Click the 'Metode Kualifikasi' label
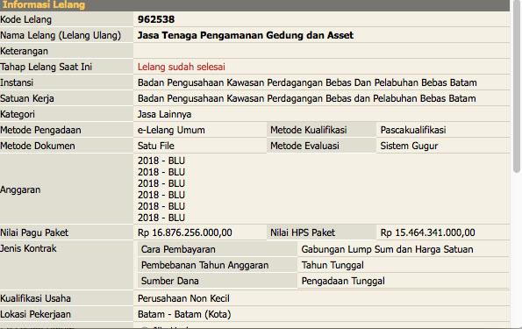 click(309, 130)
